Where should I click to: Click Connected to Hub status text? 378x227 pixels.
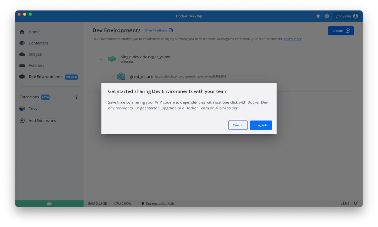[160, 204]
